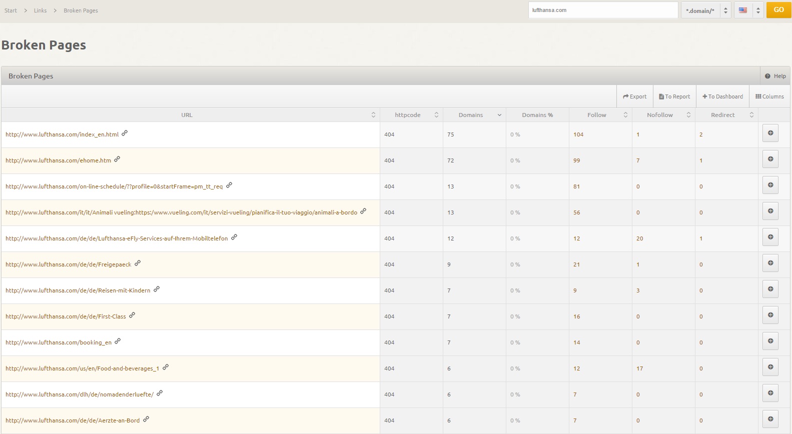Viewport: 792px width, 434px height.
Task: Go to Links in breadcrumb
Action: pyautogui.click(x=40, y=10)
